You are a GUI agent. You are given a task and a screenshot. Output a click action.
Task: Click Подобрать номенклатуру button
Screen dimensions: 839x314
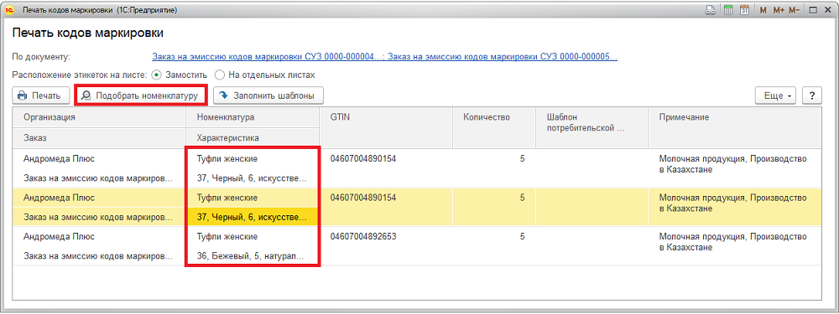coord(141,96)
